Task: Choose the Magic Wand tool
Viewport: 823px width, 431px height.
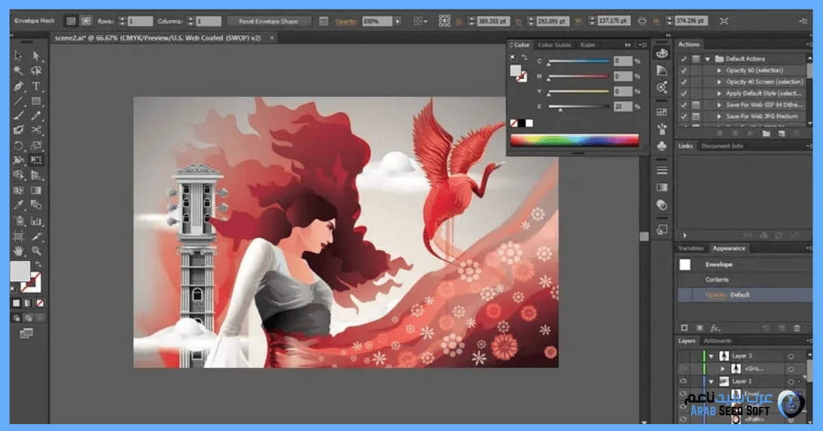Action: [19, 71]
